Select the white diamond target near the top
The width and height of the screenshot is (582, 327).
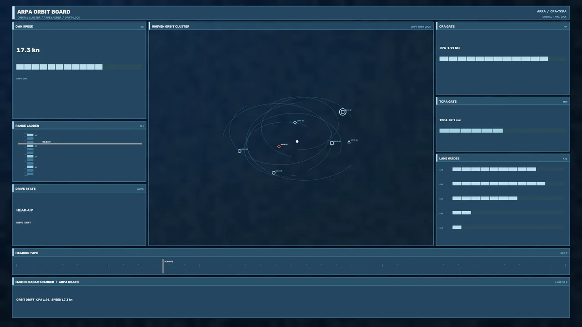click(x=295, y=123)
